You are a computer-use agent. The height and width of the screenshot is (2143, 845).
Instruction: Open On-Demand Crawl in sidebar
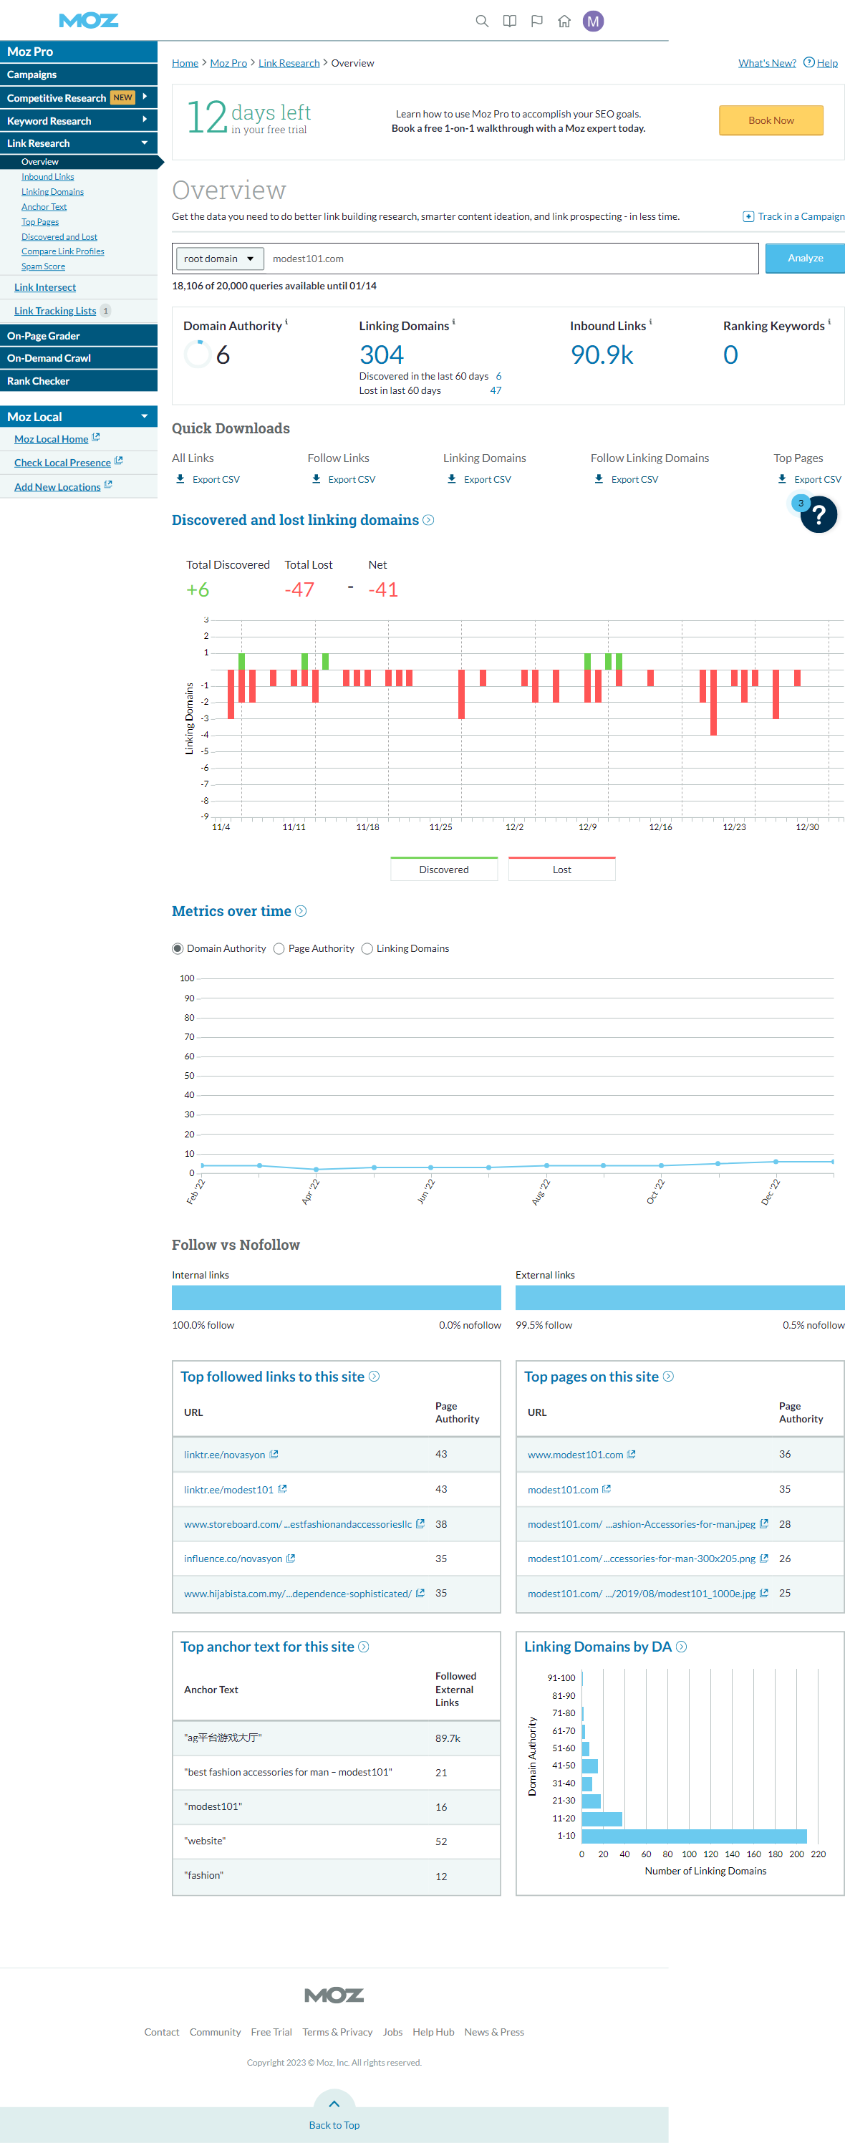pyautogui.click(x=79, y=357)
